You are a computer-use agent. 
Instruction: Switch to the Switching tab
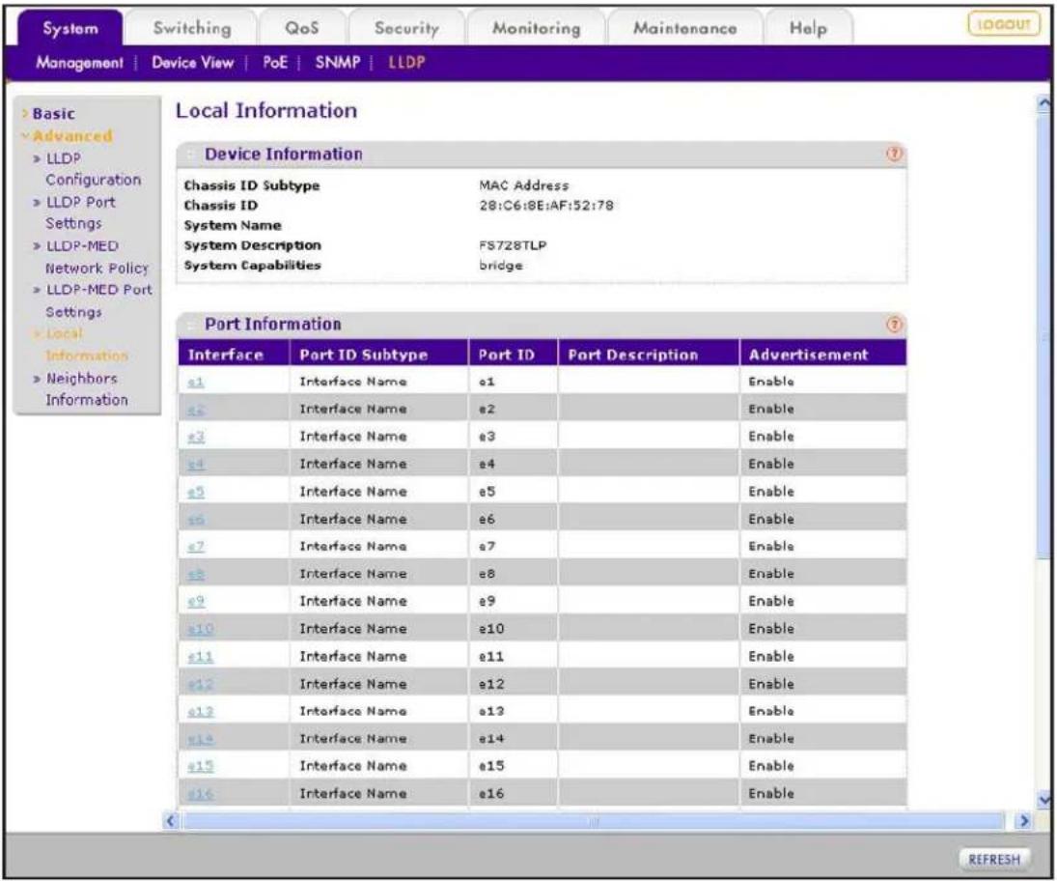(x=192, y=28)
